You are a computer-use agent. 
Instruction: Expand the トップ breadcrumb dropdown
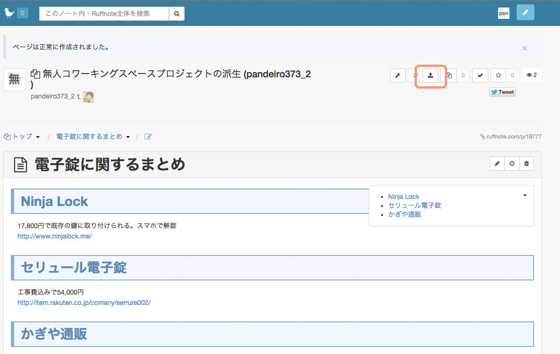pyautogui.click(x=38, y=137)
